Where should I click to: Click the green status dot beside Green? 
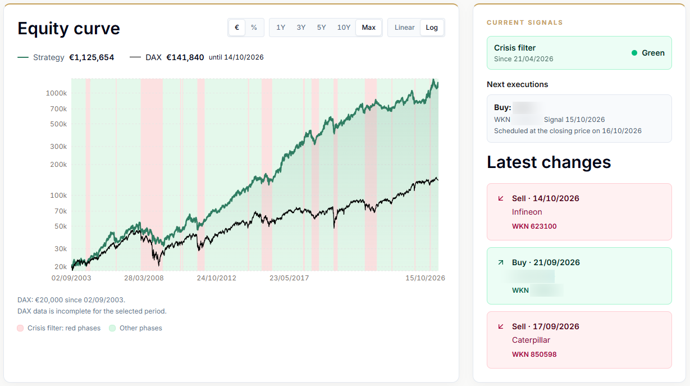634,53
